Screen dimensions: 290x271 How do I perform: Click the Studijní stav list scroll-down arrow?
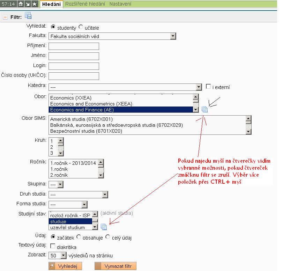[95, 227]
